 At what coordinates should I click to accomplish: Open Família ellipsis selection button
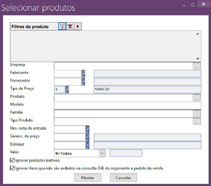tap(197, 114)
